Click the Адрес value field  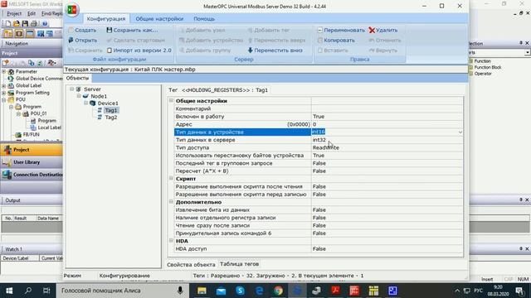387,124
